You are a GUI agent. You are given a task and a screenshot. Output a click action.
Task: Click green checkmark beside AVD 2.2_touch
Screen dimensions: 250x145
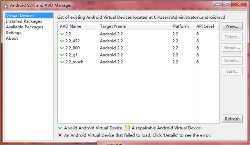click(62, 62)
